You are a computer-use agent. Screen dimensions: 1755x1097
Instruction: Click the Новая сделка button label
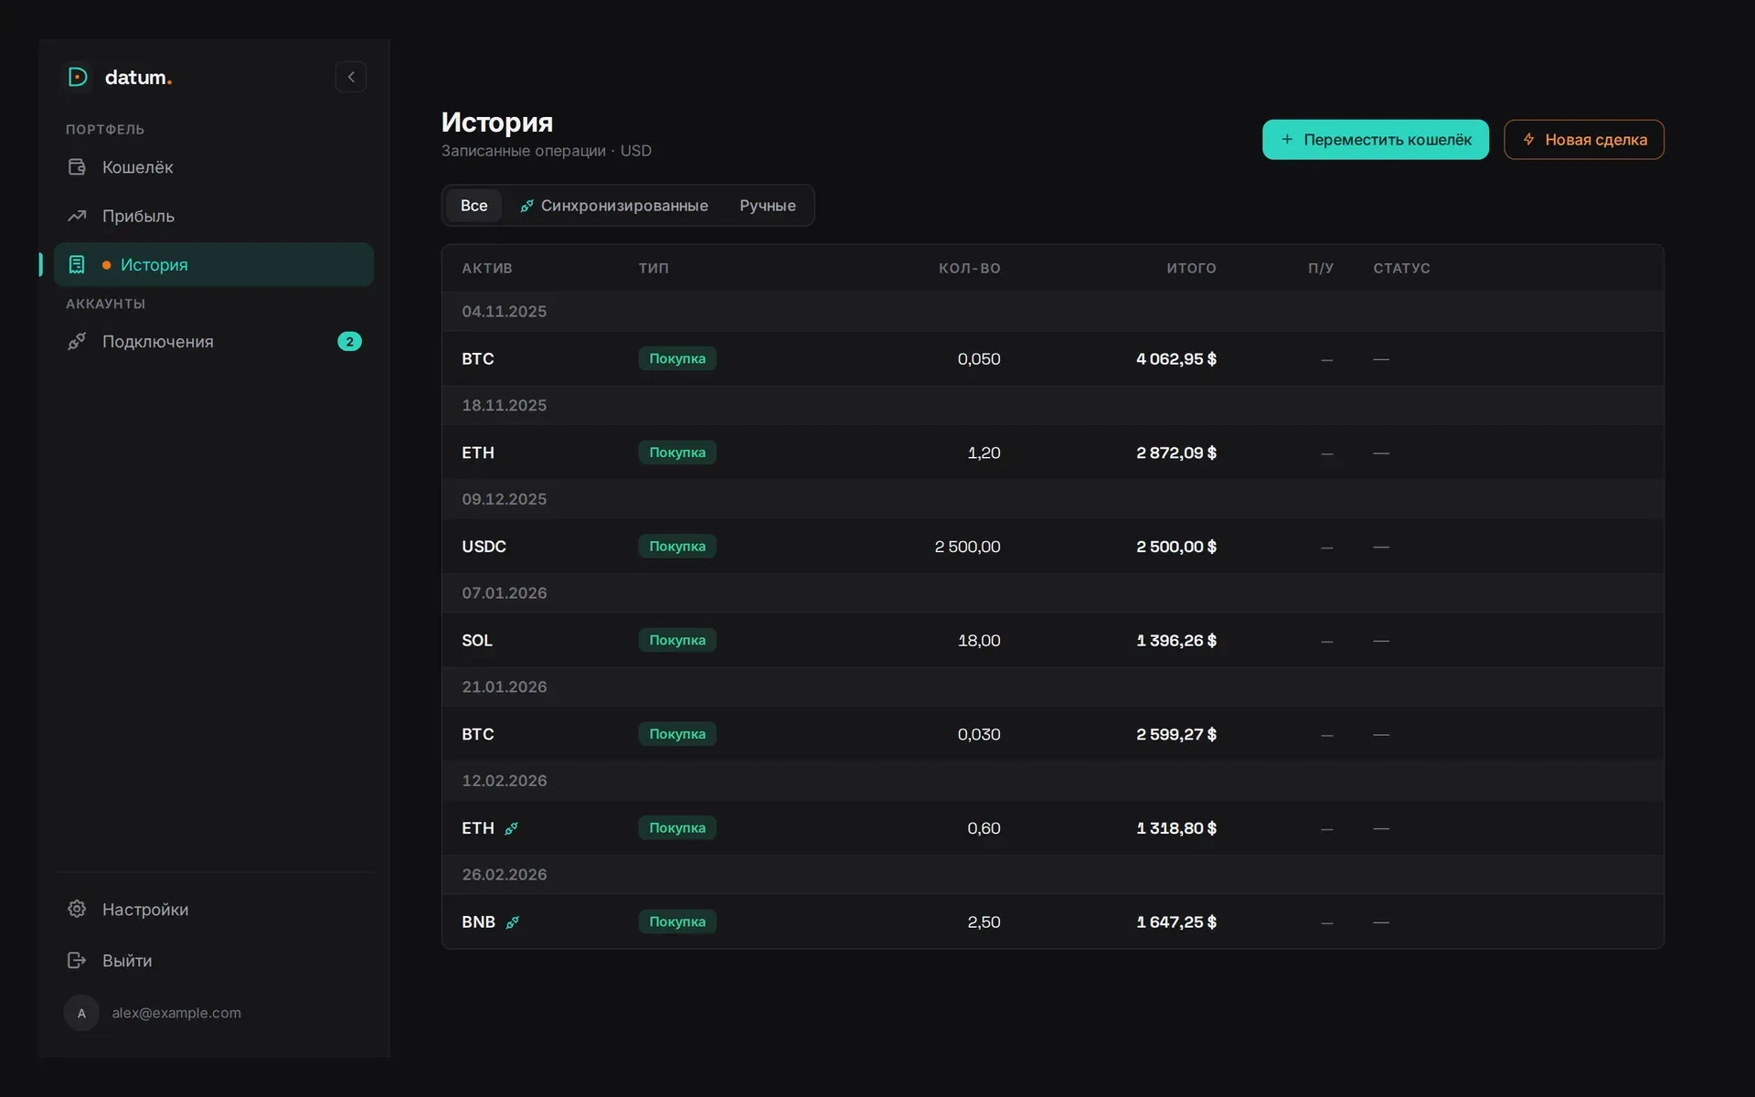click(1596, 140)
